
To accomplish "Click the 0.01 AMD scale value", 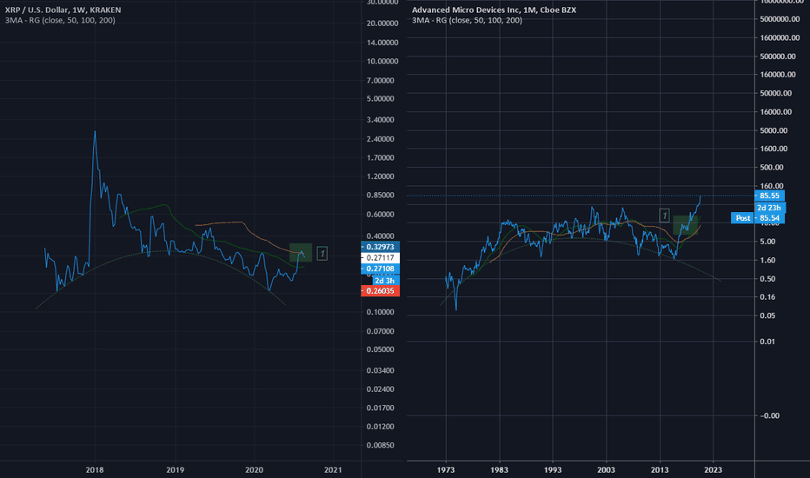I will coord(767,342).
